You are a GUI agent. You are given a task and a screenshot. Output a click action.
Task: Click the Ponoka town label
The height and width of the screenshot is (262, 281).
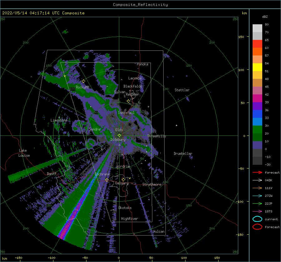click(142, 64)
